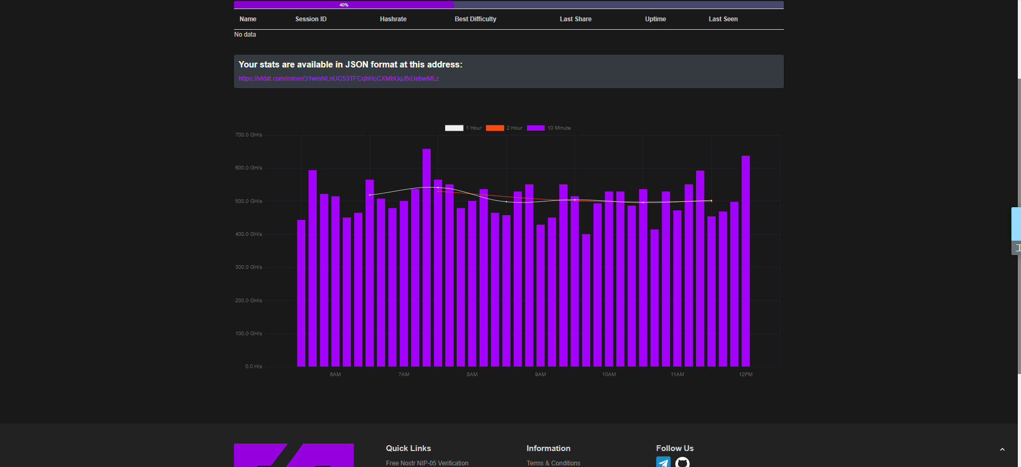Toggle the 2 Hour series in chart legend
This screenshot has height=467, width=1021.
pyautogui.click(x=504, y=128)
